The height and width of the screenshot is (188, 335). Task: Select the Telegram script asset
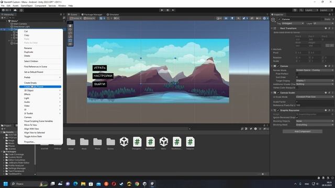(190, 142)
